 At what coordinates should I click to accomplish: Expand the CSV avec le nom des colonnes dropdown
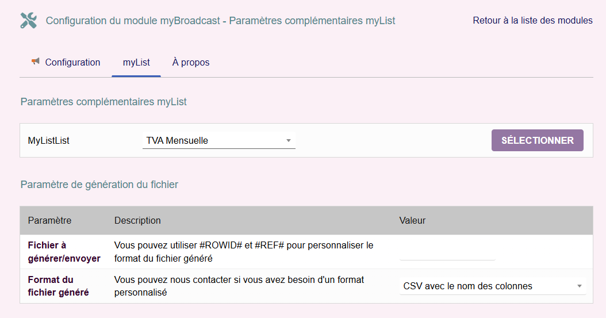[492, 286]
